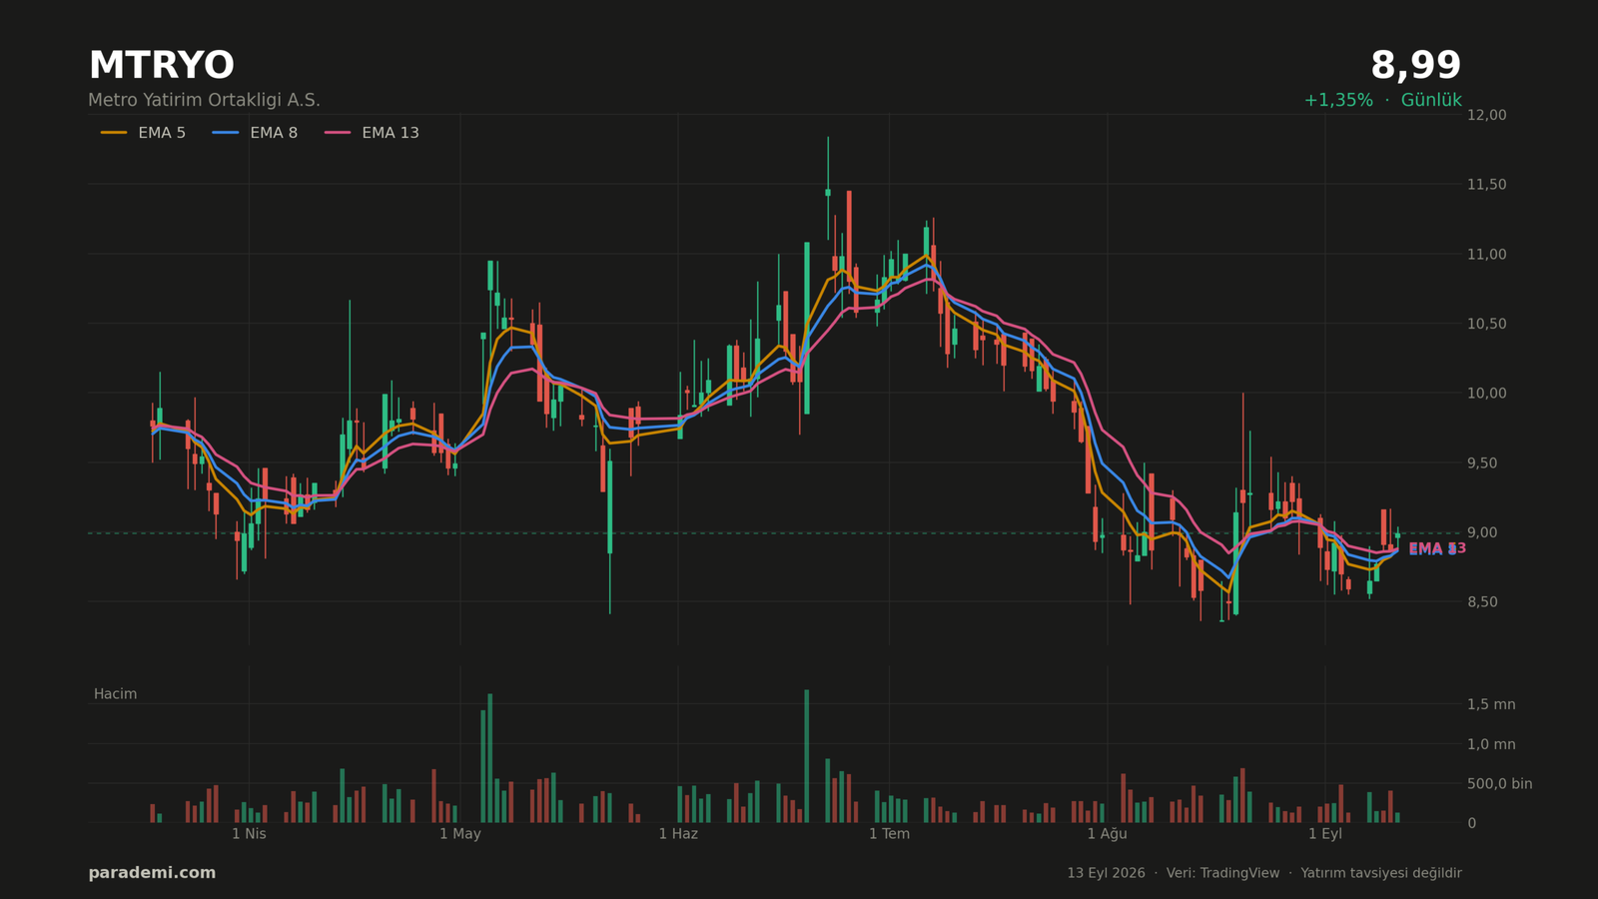Click the Günlük interval label
This screenshot has width=1598, height=899.
click(1431, 100)
